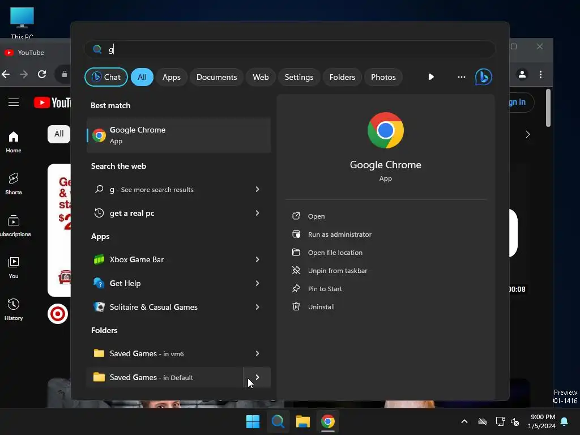Click the muted volume icon in system tray
The image size is (580, 435).
515,421
